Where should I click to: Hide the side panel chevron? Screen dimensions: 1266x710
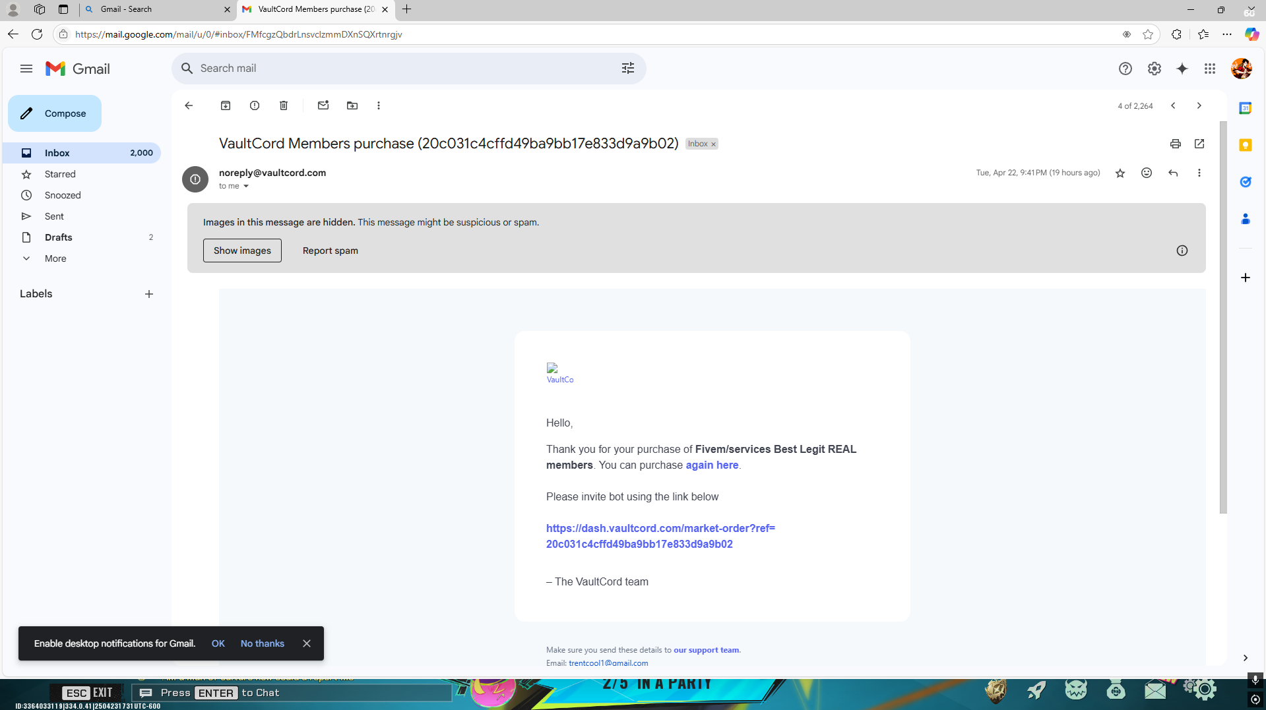coord(1245,658)
